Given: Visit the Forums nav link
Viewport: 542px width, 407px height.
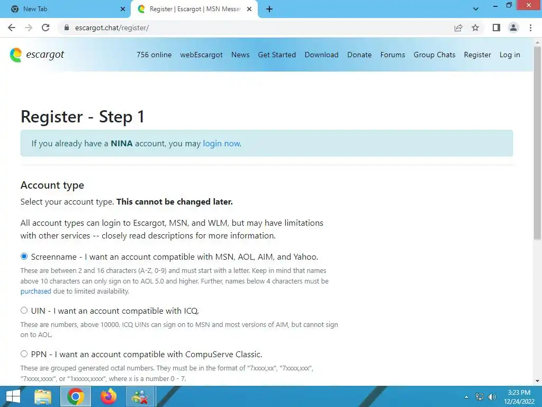Looking at the screenshot, I should [x=393, y=55].
